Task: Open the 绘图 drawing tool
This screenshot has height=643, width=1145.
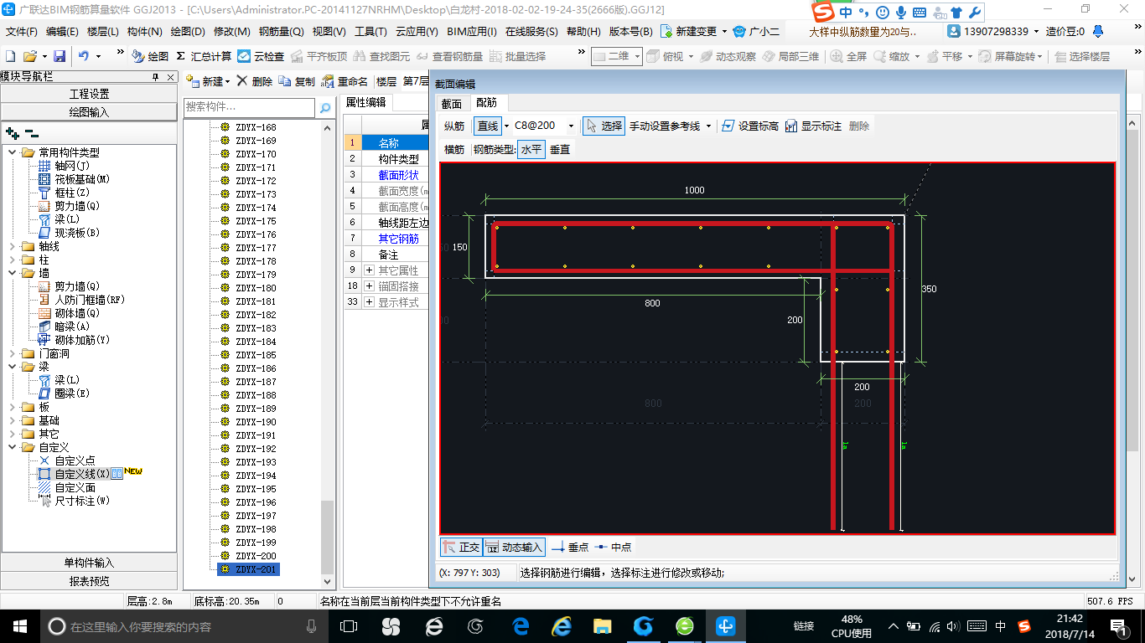Action: tap(150, 56)
